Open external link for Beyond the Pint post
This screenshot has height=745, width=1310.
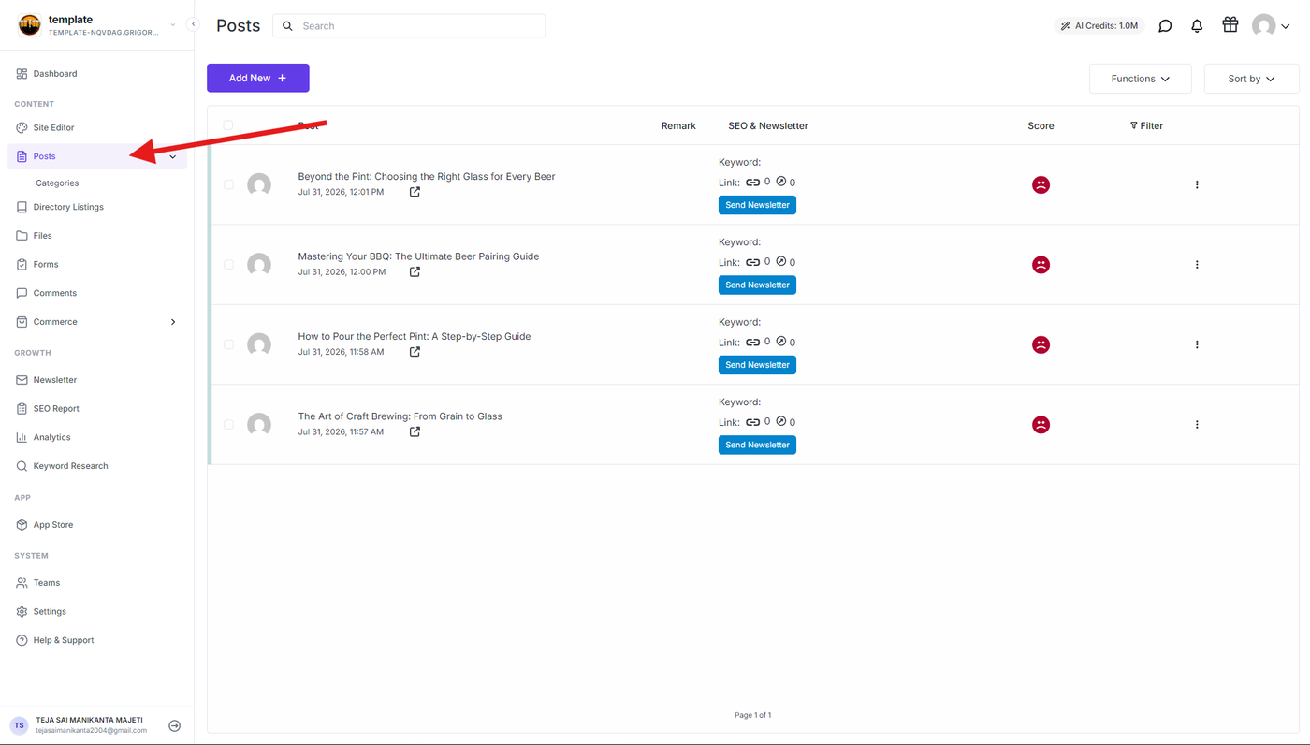point(415,192)
